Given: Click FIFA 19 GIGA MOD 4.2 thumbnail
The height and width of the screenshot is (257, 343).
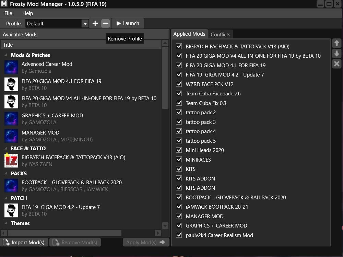Looking at the screenshot, I should (x=11, y=210).
